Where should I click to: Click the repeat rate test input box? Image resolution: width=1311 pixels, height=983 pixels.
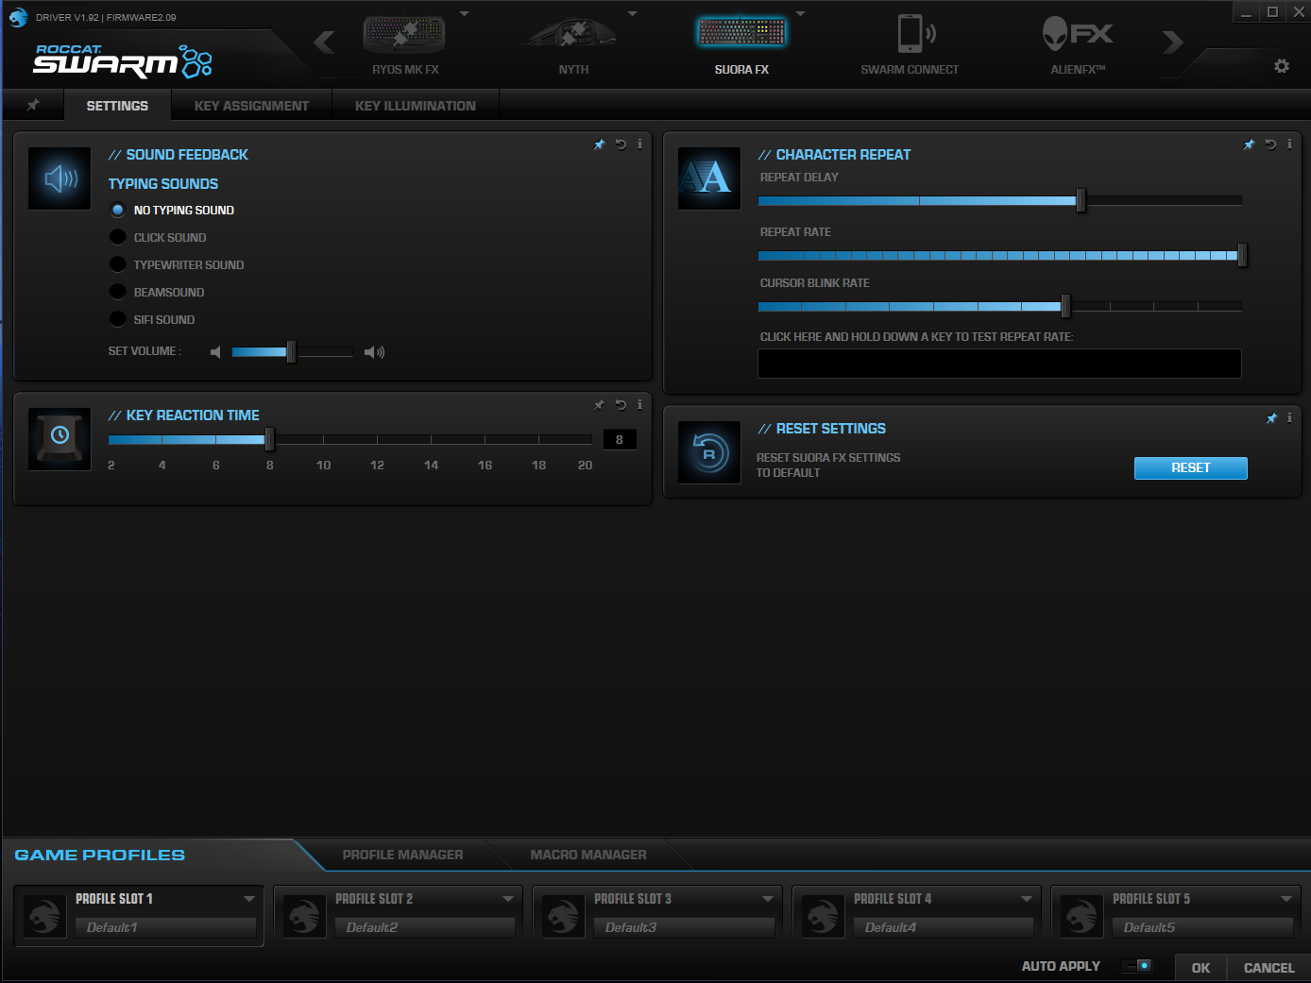pos(999,364)
